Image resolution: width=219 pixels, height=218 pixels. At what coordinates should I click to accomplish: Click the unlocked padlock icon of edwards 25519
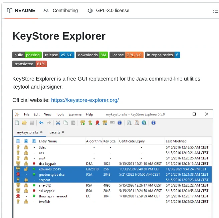pos(26,169)
